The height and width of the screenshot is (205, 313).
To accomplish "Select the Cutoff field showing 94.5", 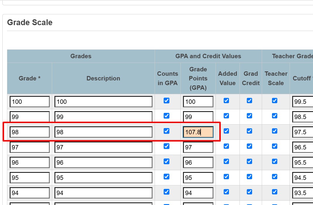I will coord(302,178).
